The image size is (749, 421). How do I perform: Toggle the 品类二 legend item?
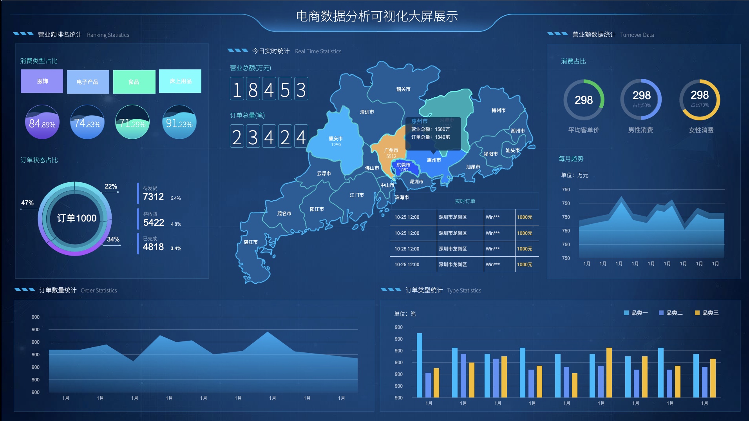(x=671, y=313)
